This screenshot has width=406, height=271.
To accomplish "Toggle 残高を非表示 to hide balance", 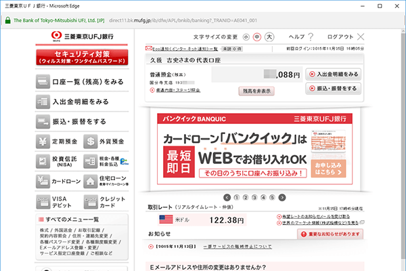I will click(x=256, y=91).
